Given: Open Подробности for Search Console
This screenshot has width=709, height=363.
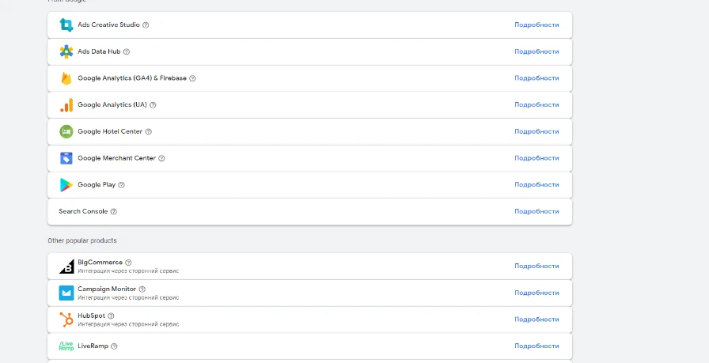Looking at the screenshot, I should tap(536, 212).
